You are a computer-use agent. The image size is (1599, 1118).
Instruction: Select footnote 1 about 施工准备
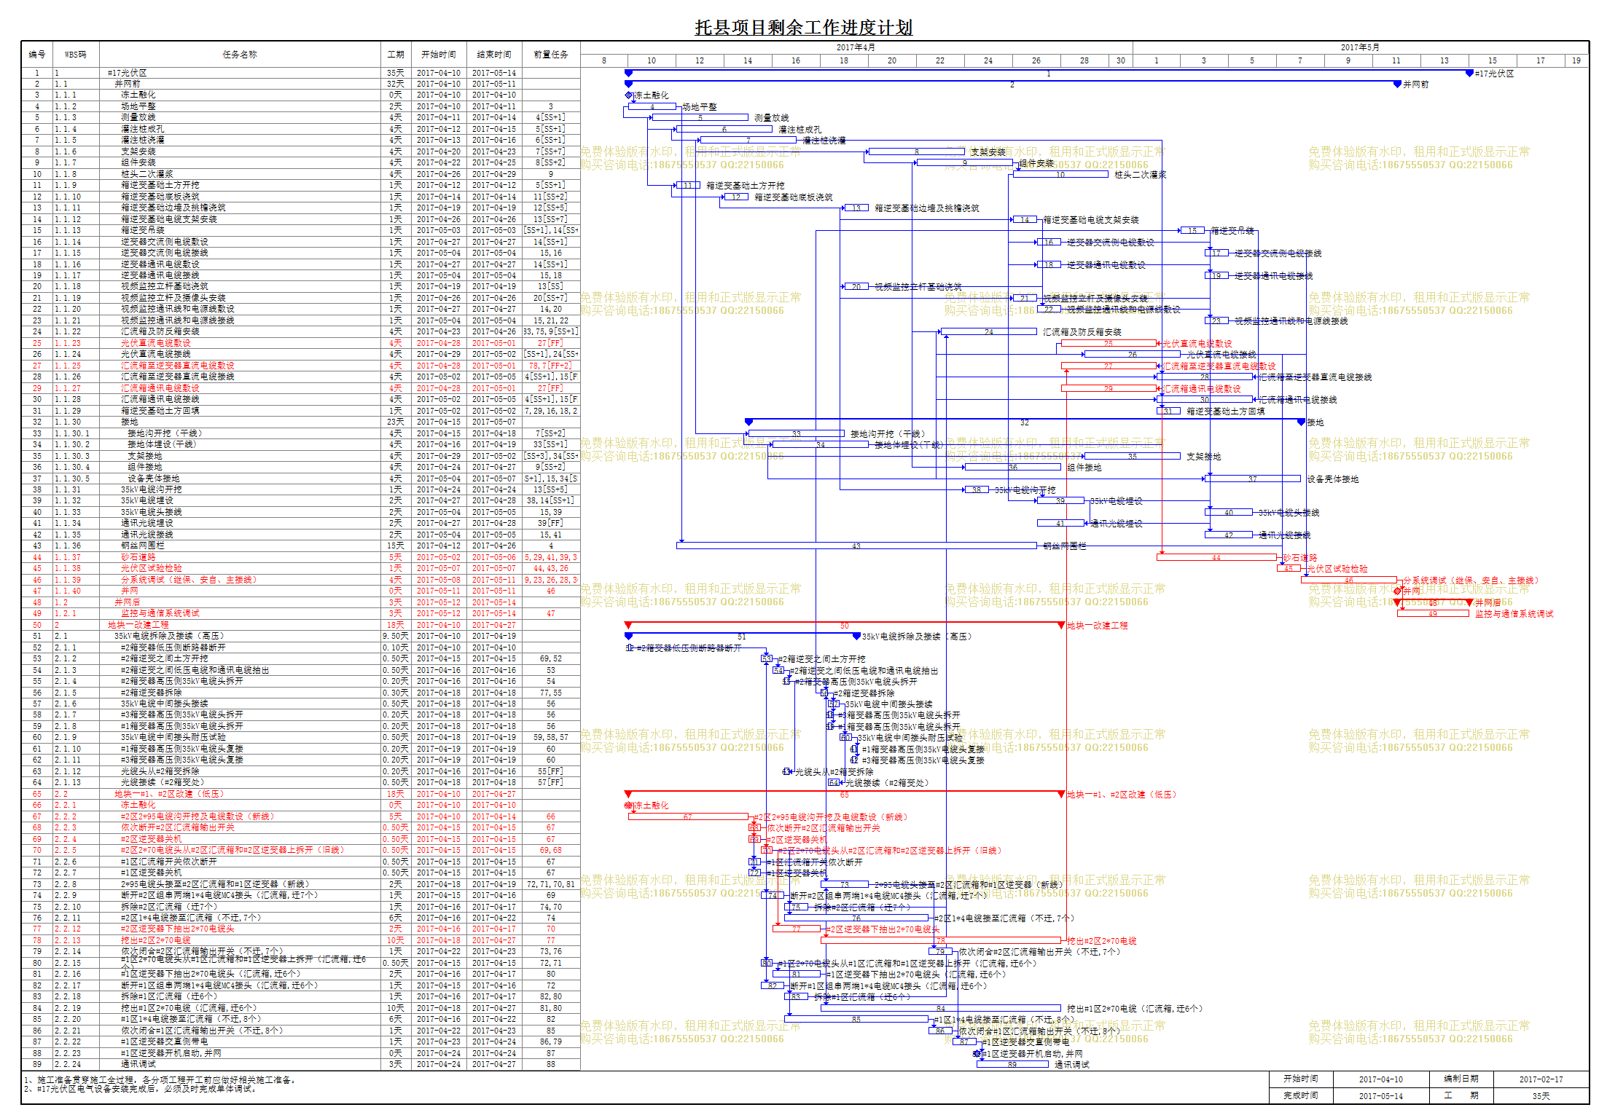tap(160, 1079)
